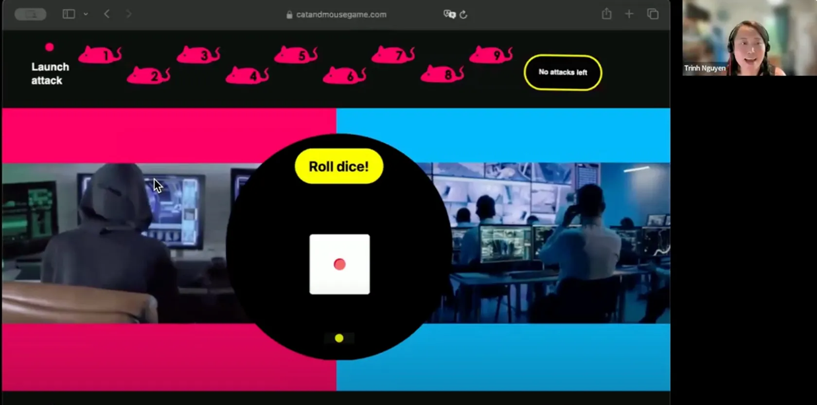Click the yellow dot under the dice
The height and width of the screenshot is (405, 817).
339,338
